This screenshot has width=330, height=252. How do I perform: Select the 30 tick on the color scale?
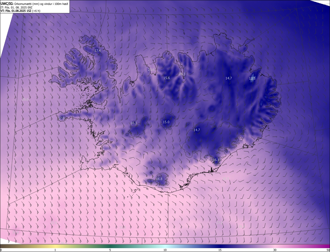(x=275, y=250)
